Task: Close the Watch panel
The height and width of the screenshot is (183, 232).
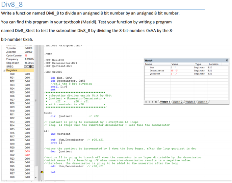Action: (226, 61)
